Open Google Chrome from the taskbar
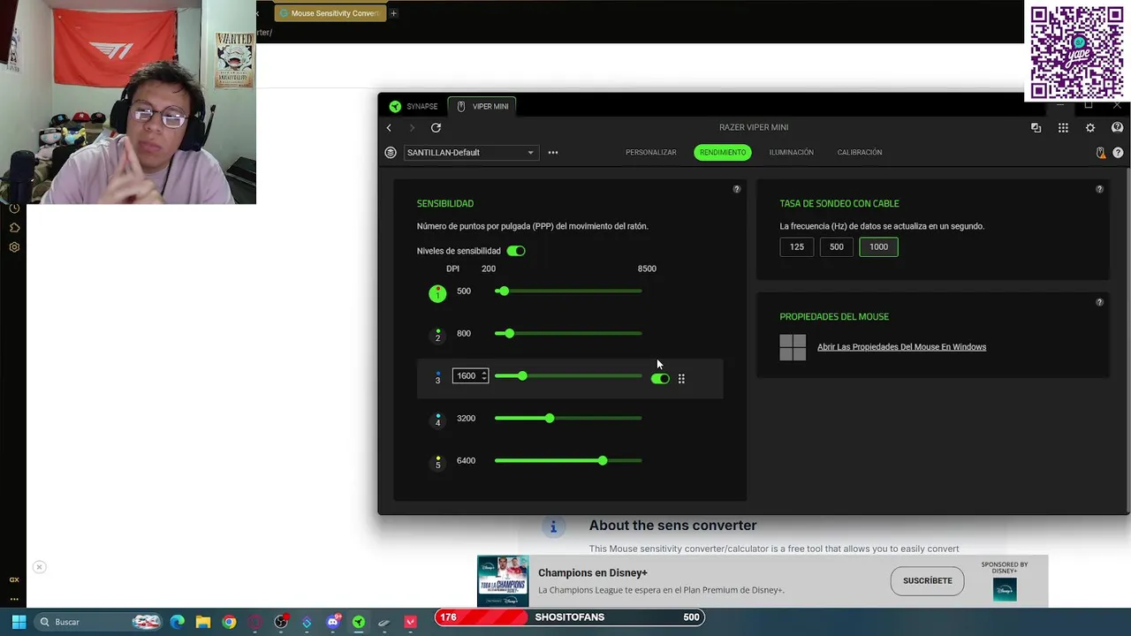This screenshot has width=1131, height=636. click(x=230, y=622)
